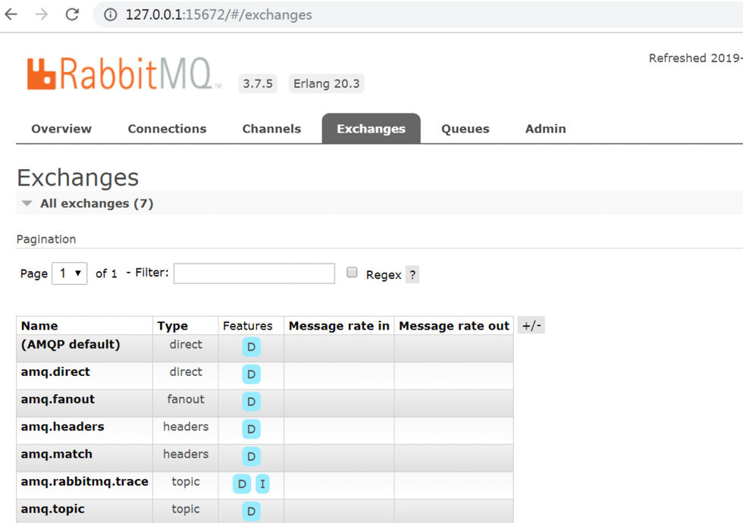Image resolution: width=743 pixels, height=523 pixels.
Task: Enable the Regex checkbox
Action: click(352, 272)
